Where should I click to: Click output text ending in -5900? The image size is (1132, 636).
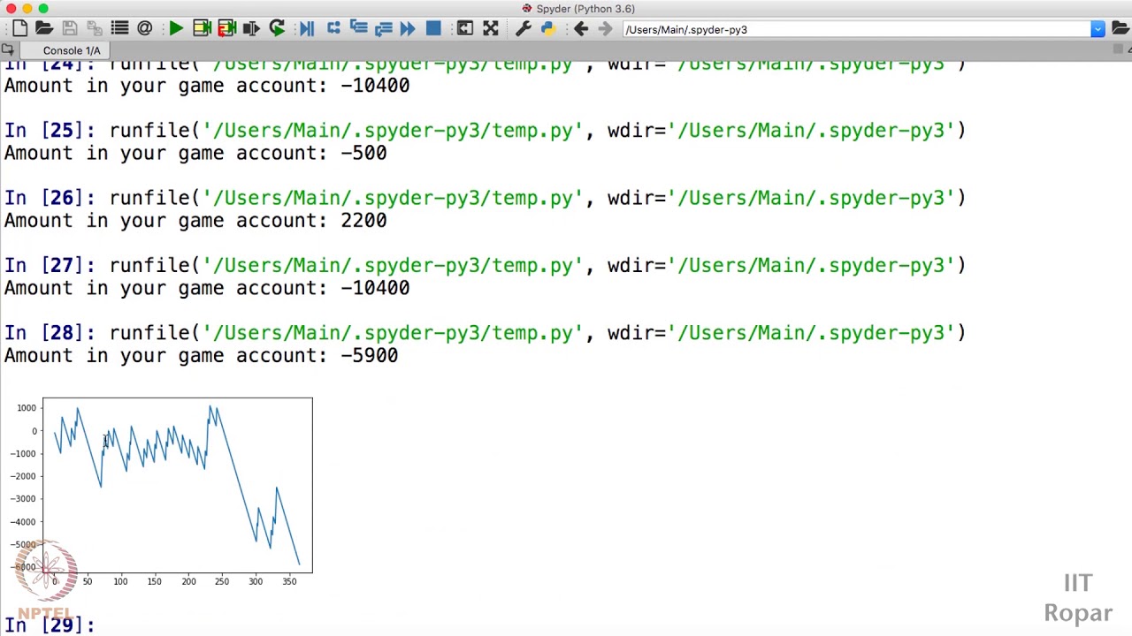pos(202,355)
